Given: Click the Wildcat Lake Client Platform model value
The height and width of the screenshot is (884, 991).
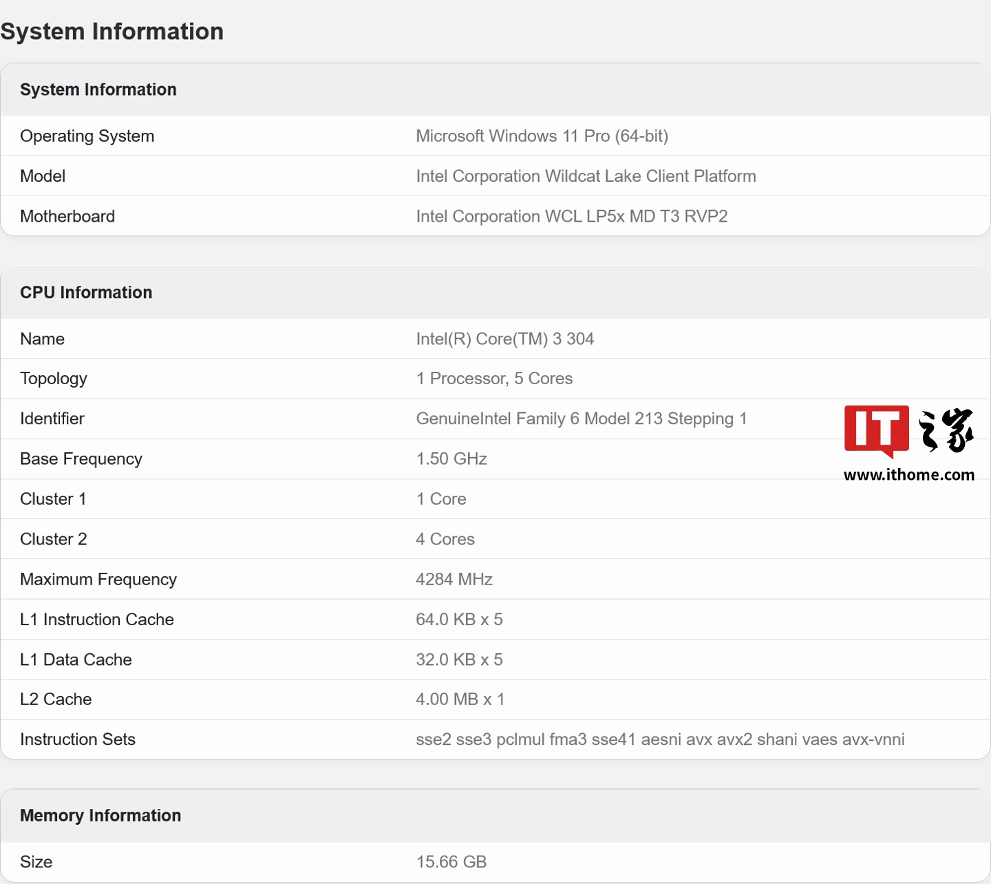Looking at the screenshot, I should point(586,176).
